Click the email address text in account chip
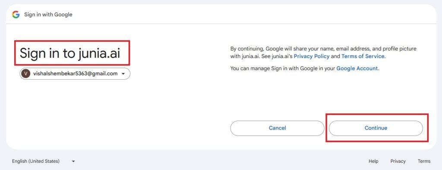 tap(75, 74)
